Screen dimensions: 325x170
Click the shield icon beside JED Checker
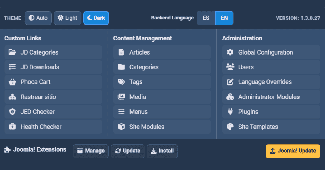[12, 112]
